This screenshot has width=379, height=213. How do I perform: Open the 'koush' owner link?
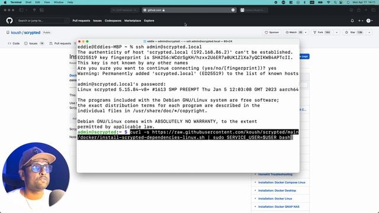point(16,33)
